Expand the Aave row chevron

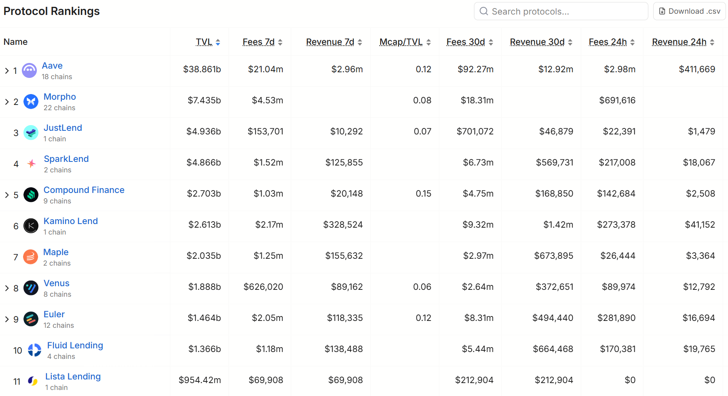point(7,71)
